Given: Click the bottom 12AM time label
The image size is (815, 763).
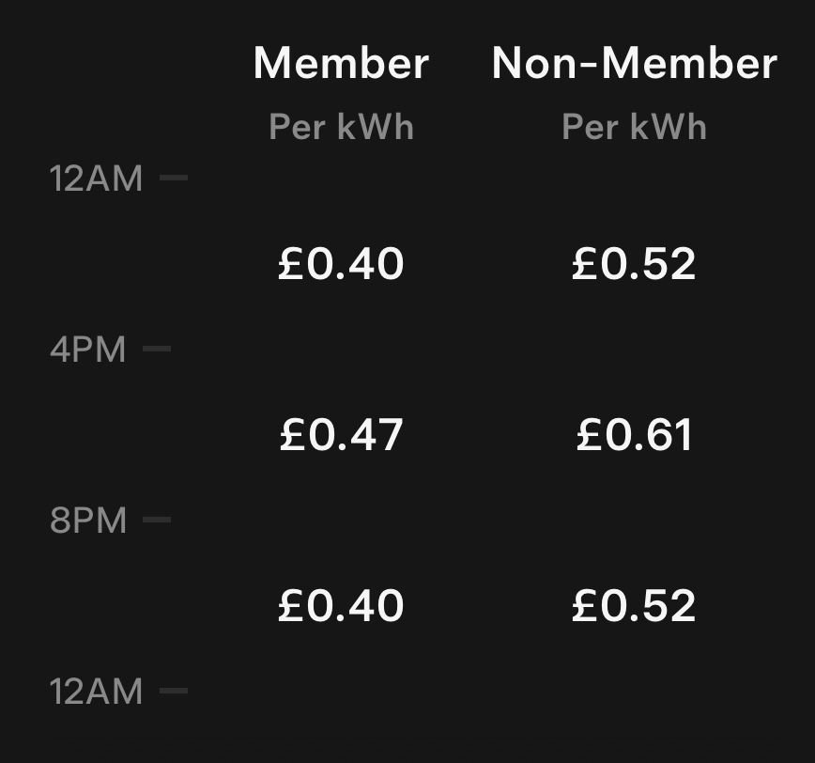Looking at the screenshot, I should 96,693.
